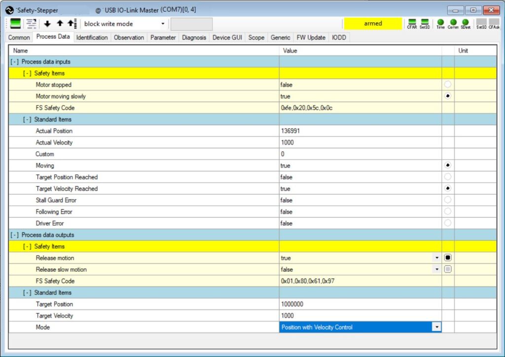Click the green SetSD icon beside CFAR

(x=424, y=23)
